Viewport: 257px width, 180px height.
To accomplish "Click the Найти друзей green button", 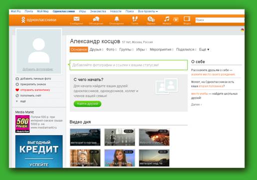I will click(x=87, y=104).
